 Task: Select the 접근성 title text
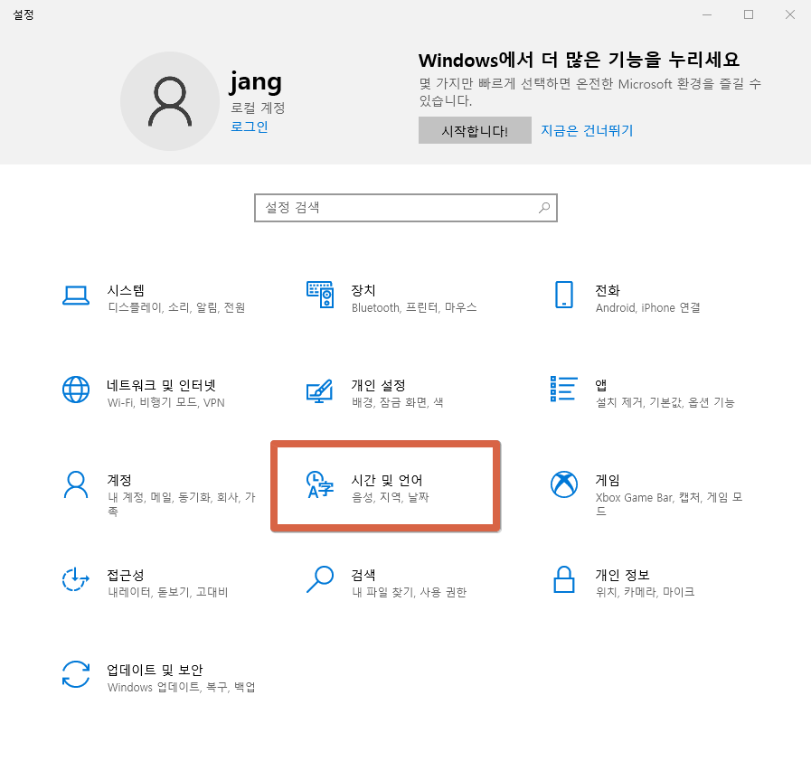(x=126, y=575)
